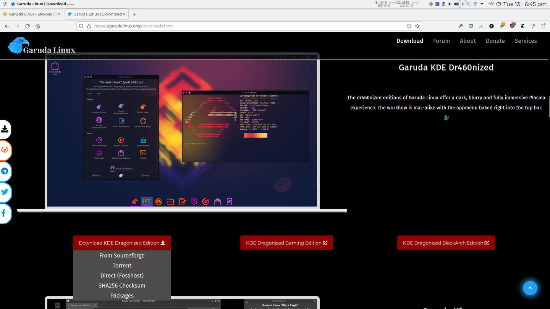Open the 6:45 pm clock calendar
Screen dimensions: 550x309
(535, 4)
